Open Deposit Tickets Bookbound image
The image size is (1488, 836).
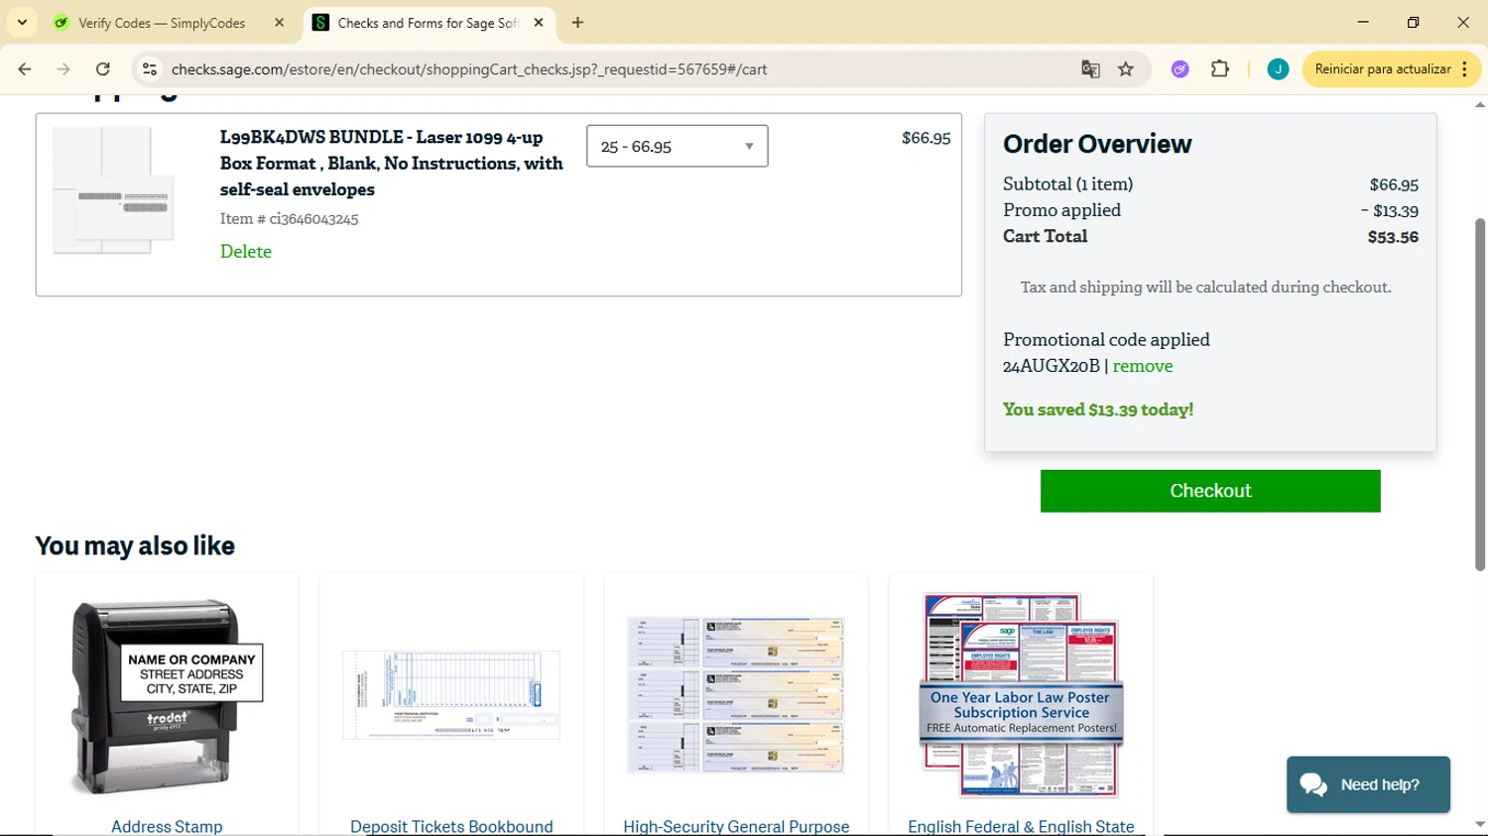coord(451,695)
